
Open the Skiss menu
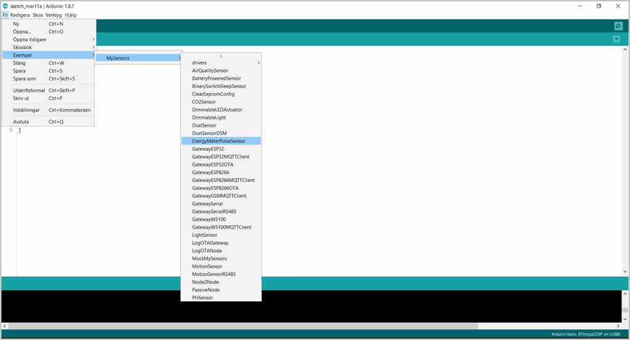[x=38, y=15]
